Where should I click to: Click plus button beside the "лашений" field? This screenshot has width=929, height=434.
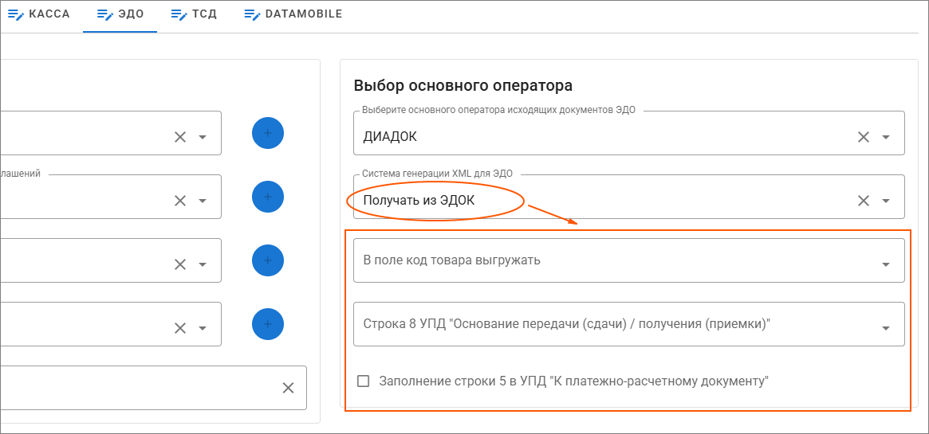pos(268,197)
